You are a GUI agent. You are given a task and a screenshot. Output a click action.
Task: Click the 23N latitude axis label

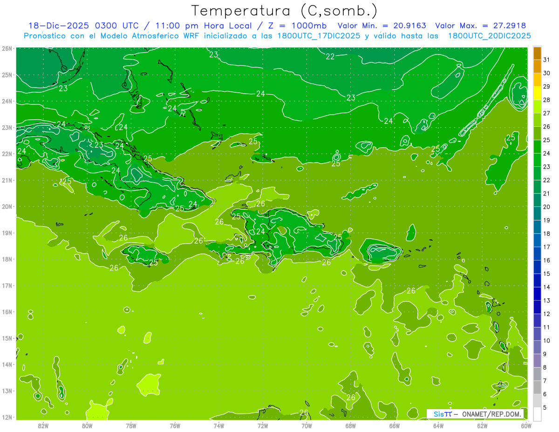click(x=7, y=128)
